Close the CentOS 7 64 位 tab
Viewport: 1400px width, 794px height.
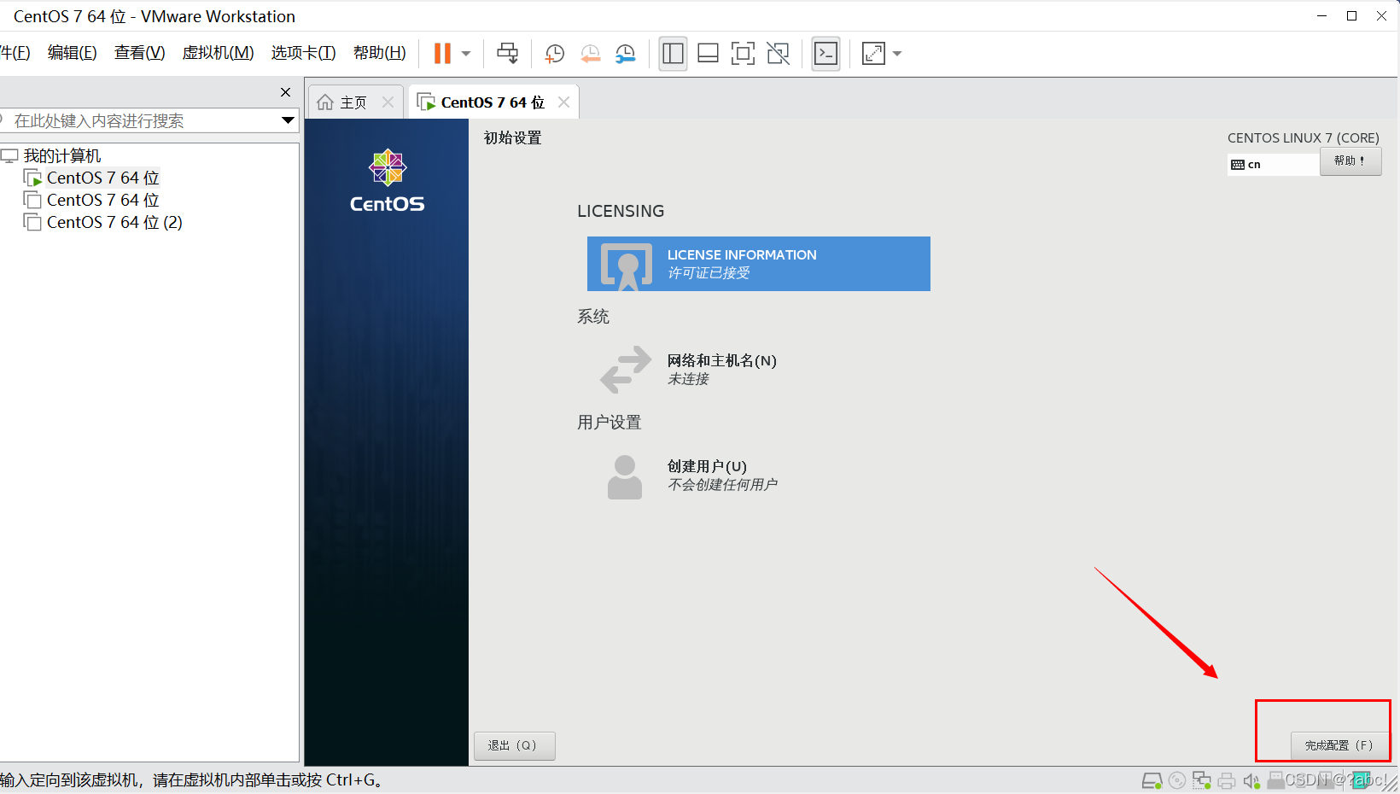tap(563, 102)
